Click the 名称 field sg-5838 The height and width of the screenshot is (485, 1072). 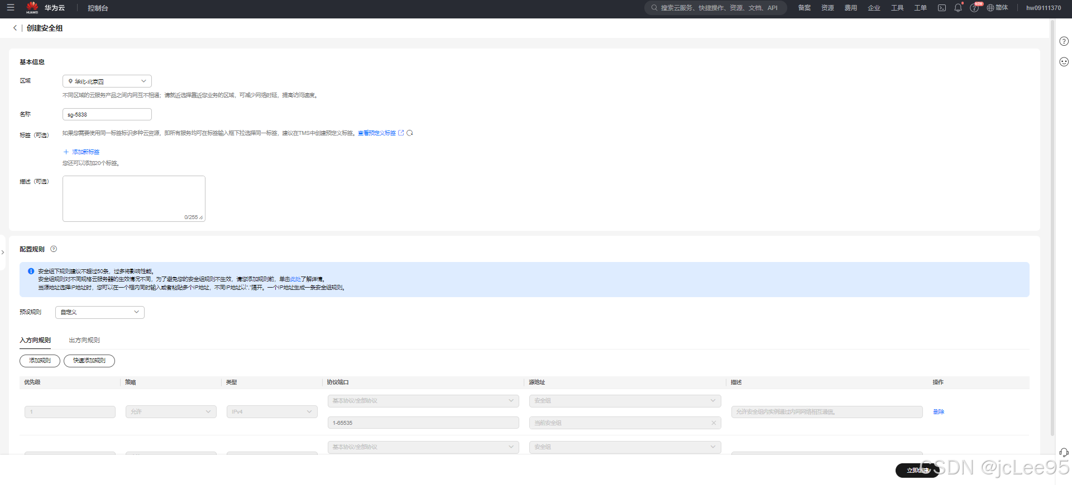[107, 114]
